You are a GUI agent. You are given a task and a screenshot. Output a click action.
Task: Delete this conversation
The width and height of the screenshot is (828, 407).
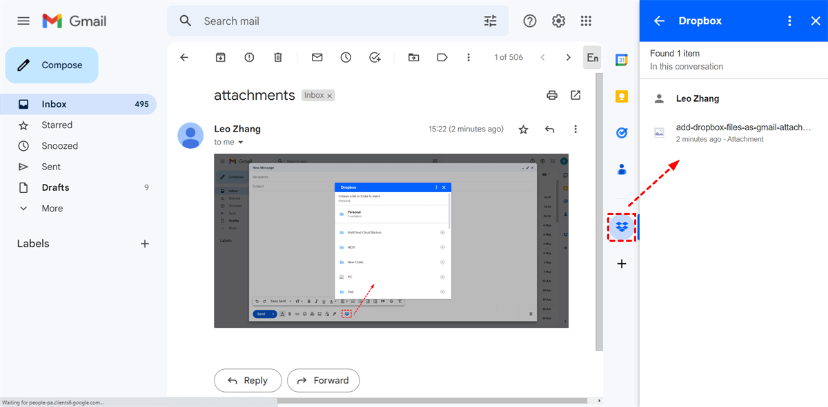pyautogui.click(x=278, y=57)
